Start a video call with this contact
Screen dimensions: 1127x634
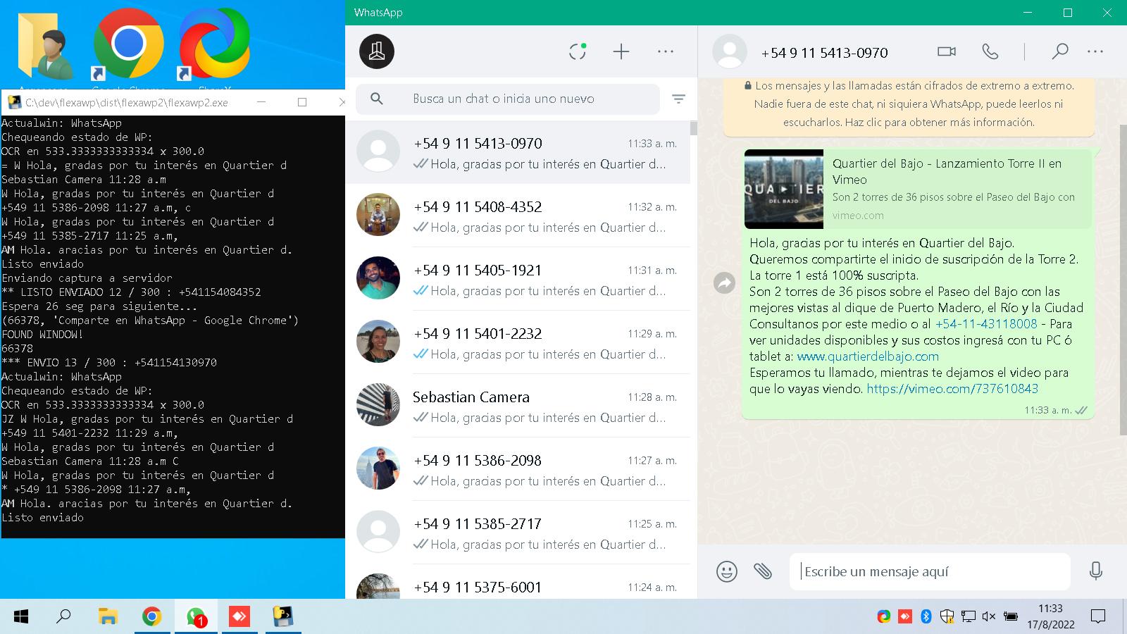tap(947, 51)
